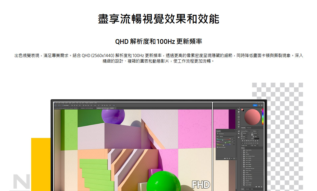Viewport: 317px width, 191px height.
Task: Pick a hue on the vertical rainbow strip
Action: click(263, 116)
